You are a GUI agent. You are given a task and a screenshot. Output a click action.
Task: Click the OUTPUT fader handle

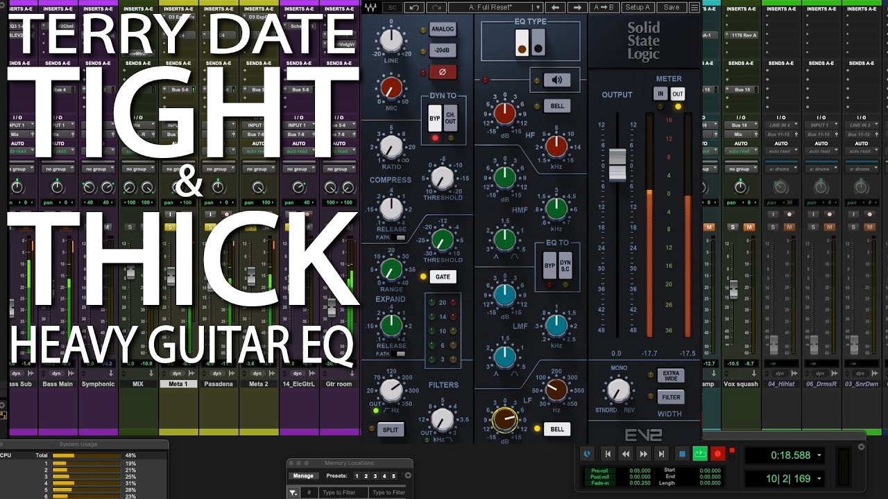coord(617,166)
